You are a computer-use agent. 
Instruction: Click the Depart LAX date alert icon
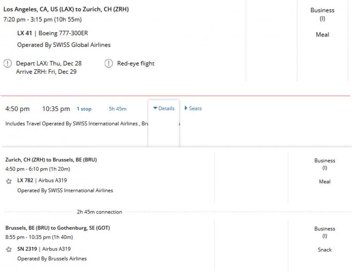click(x=7, y=64)
